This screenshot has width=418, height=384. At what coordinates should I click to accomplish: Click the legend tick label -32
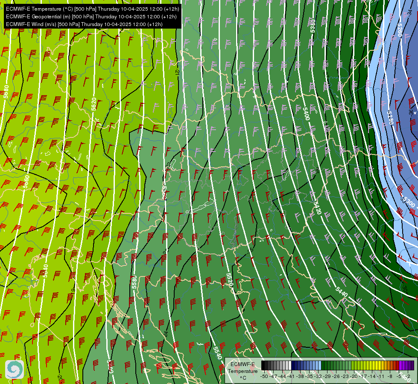[x=318, y=376]
